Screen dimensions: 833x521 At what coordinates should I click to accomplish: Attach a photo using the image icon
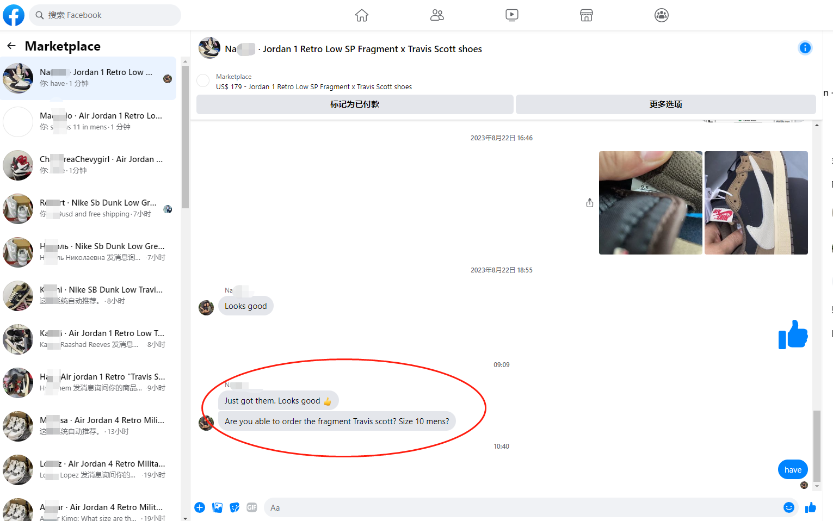pos(217,507)
